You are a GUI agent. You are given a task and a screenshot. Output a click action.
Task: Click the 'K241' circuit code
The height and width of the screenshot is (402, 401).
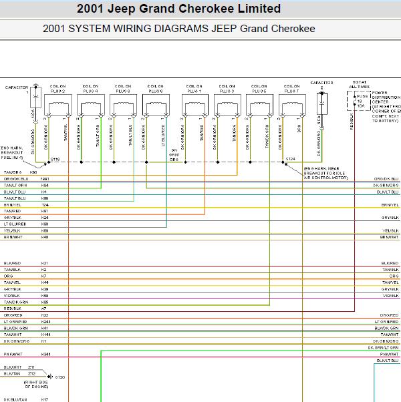pyautogui.click(x=45, y=322)
